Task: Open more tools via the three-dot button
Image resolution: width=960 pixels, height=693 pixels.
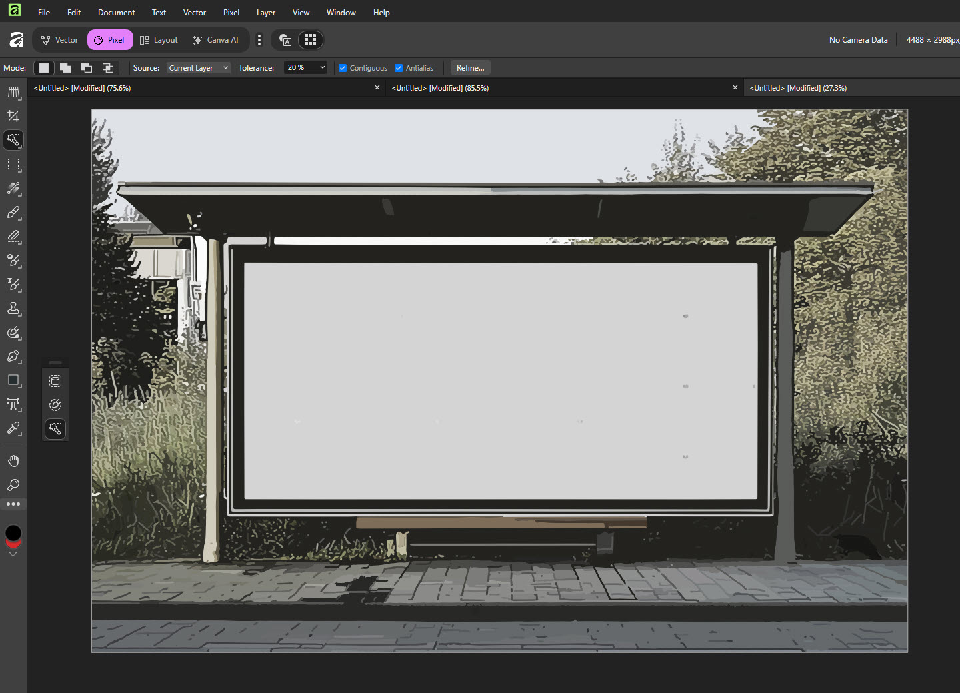Action: (13, 504)
